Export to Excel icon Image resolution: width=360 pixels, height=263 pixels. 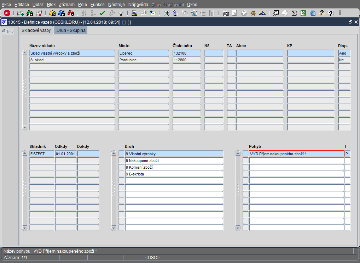(x=303, y=13)
